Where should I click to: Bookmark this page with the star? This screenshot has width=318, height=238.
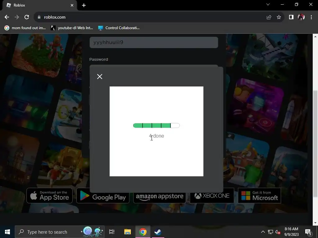click(279, 17)
